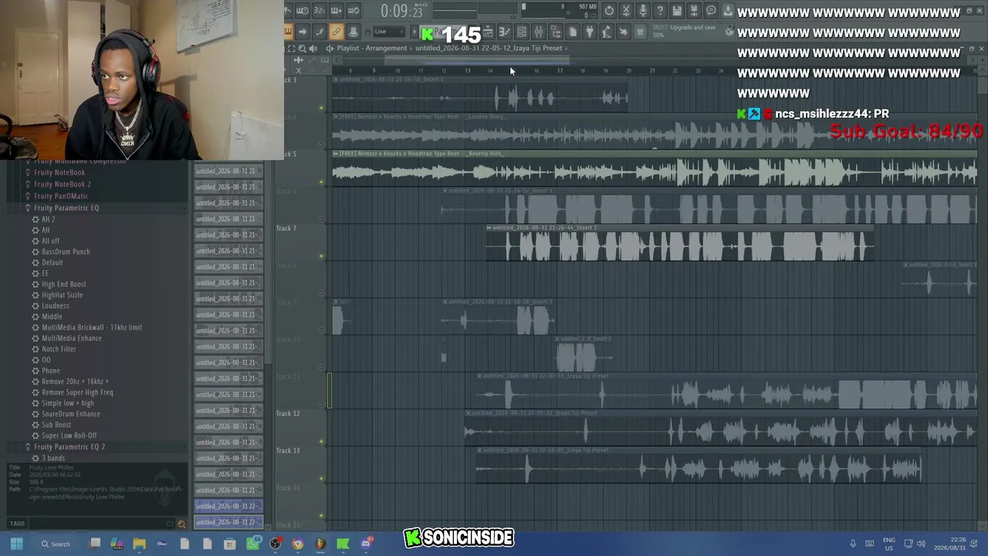Select the Remove Super High Freq preset

tap(77, 392)
